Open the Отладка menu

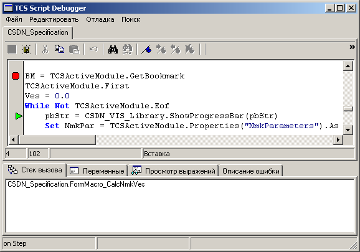(100, 19)
